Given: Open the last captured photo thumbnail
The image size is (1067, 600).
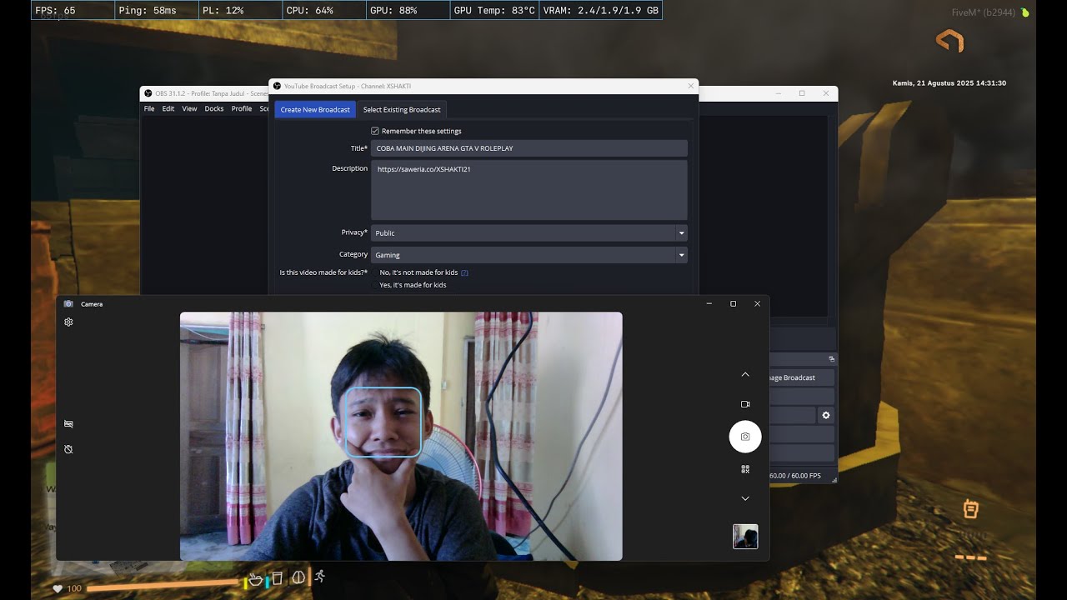Looking at the screenshot, I should pyautogui.click(x=745, y=537).
